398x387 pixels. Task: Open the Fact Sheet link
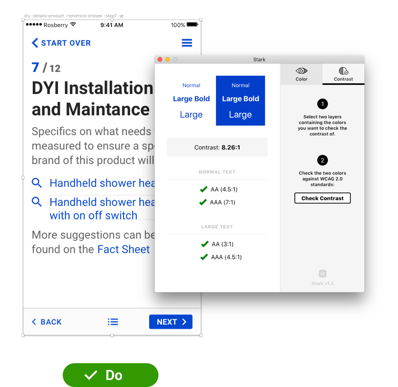(123, 249)
